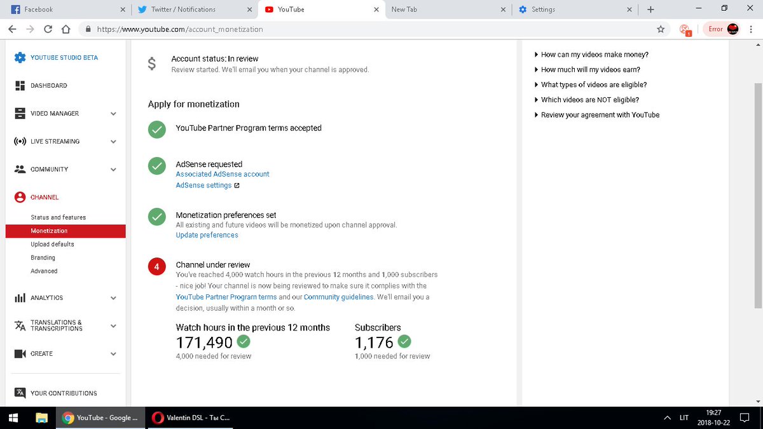Click the Error profile button
The height and width of the screenshot is (429, 763).
722,29
